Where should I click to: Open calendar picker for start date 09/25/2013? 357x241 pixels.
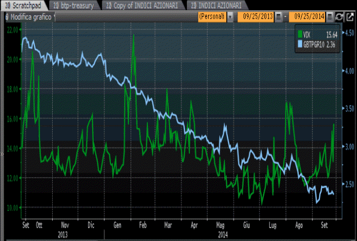coord(279,17)
